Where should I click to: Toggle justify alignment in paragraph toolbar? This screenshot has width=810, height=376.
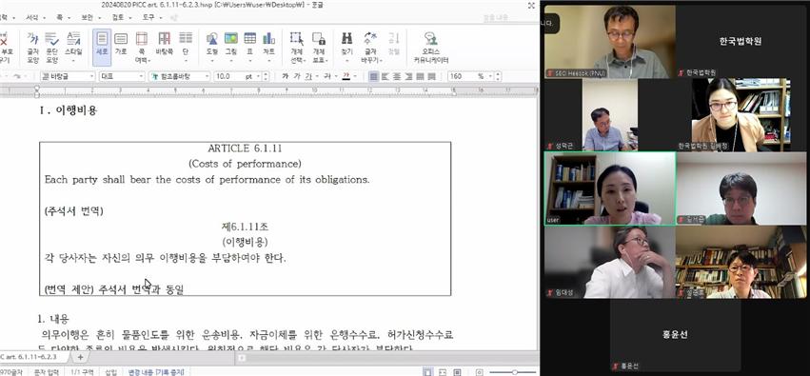click(x=374, y=76)
